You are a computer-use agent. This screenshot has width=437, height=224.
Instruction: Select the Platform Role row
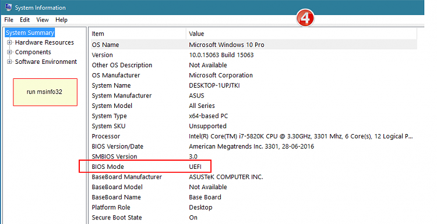coord(254,207)
